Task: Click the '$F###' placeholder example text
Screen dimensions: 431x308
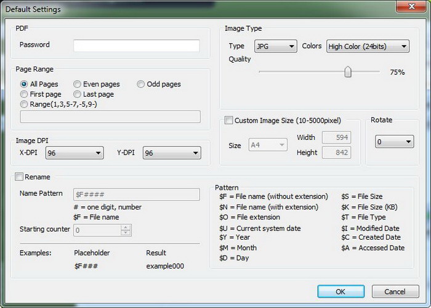Action: (x=86, y=266)
